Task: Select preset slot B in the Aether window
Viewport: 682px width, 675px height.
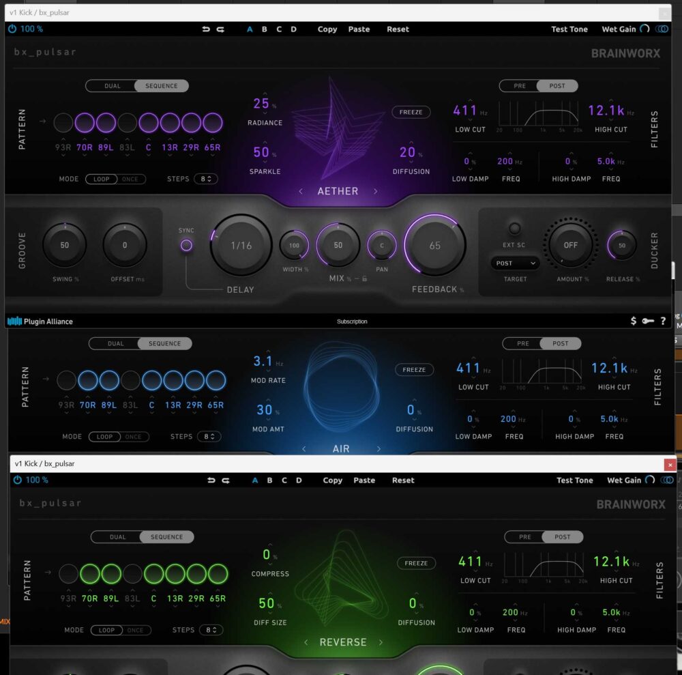Action: point(265,29)
